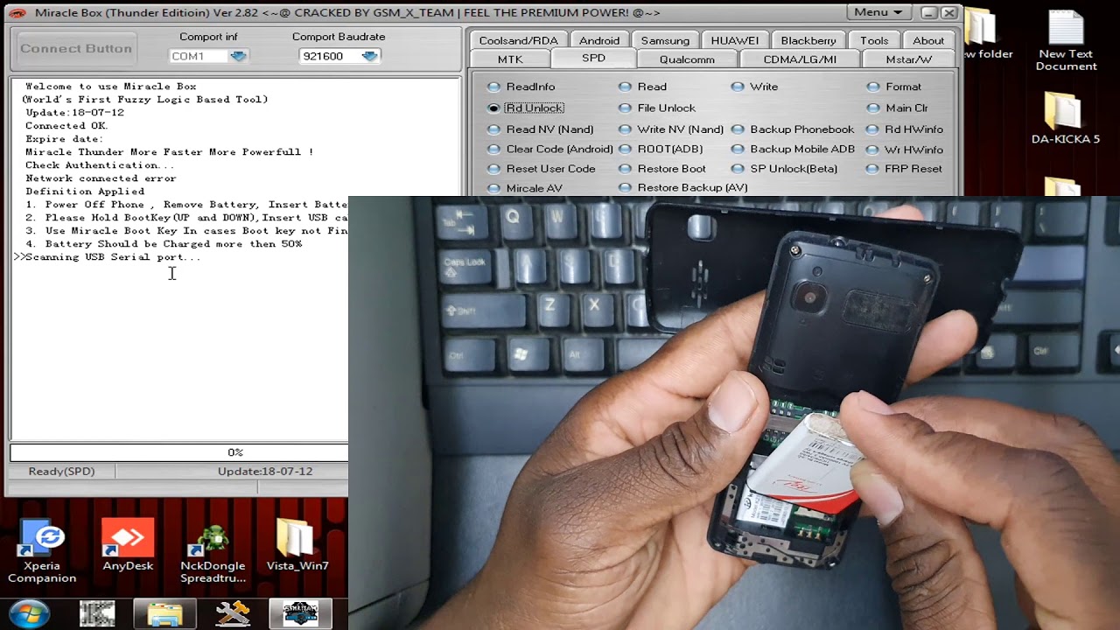Click the "Network connected error" log line
The height and width of the screenshot is (630, 1120).
(101, 178)
